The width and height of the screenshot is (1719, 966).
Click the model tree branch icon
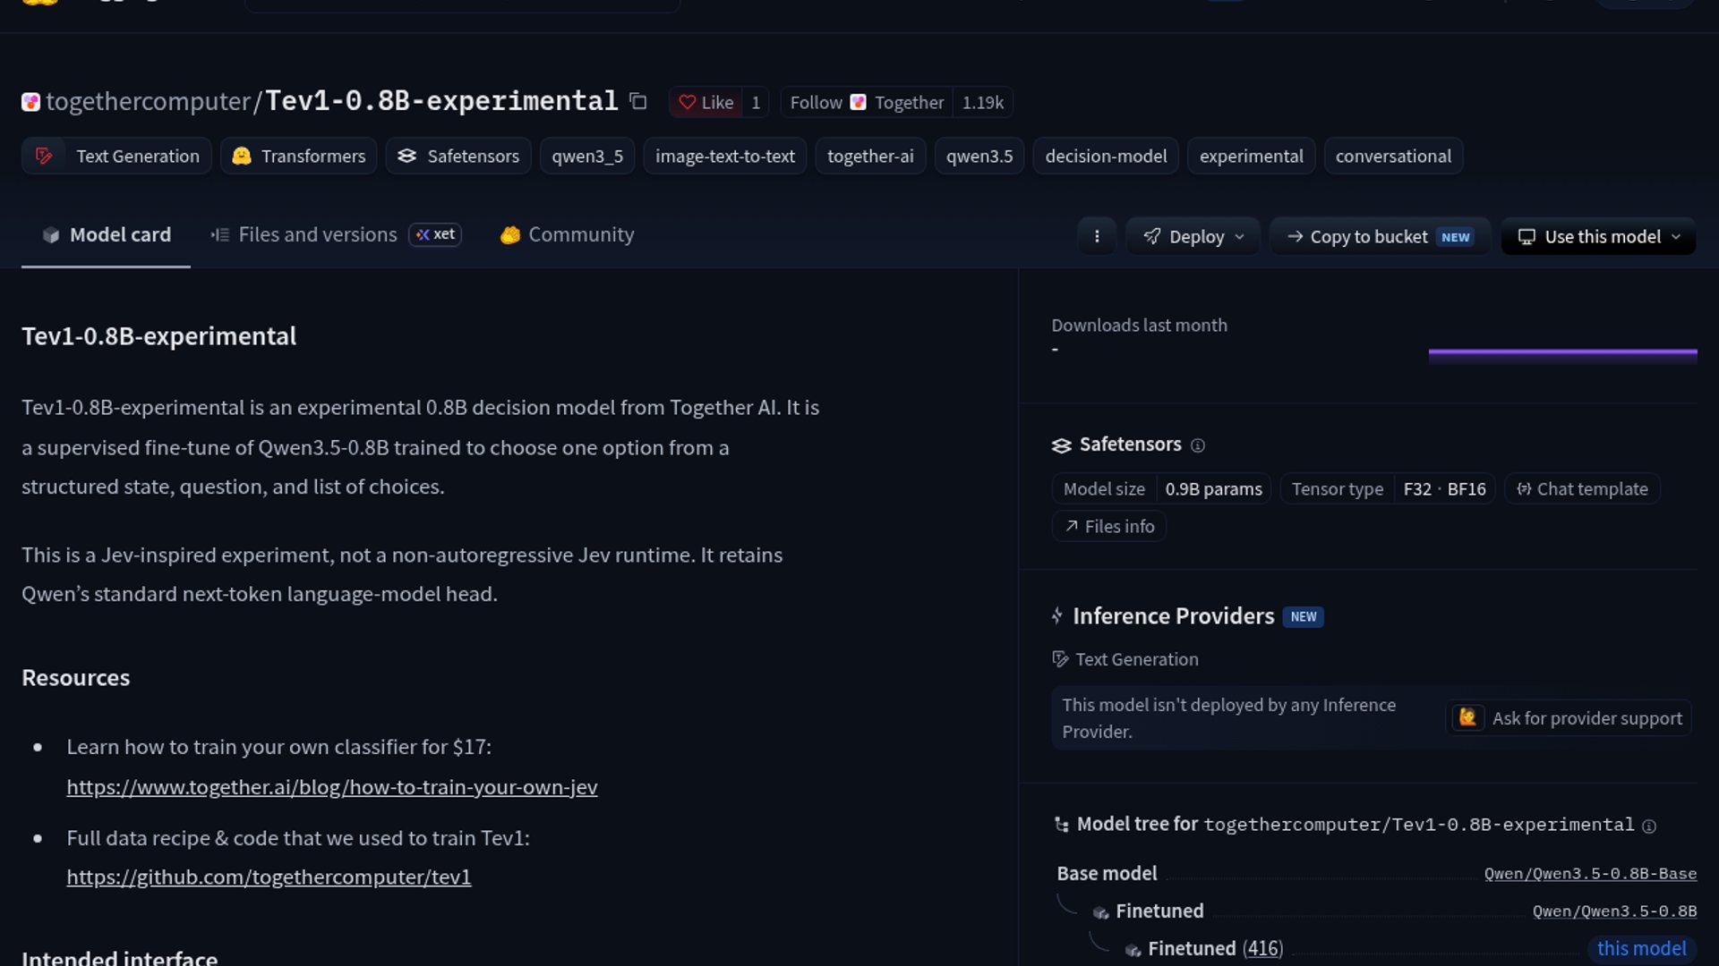[1062, 825]
